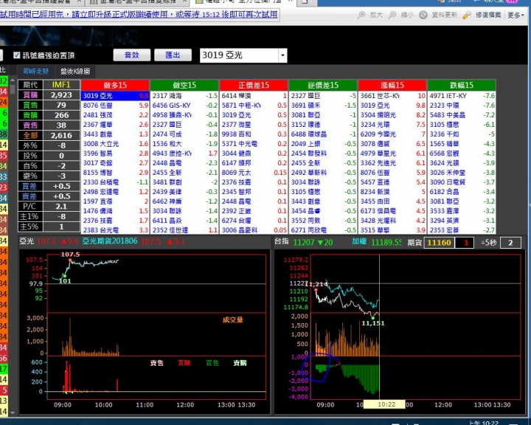The width and height of the screenshot is (531, 425).
Task: Switch to the 盤後K線圖 tab
Action: 75,71
